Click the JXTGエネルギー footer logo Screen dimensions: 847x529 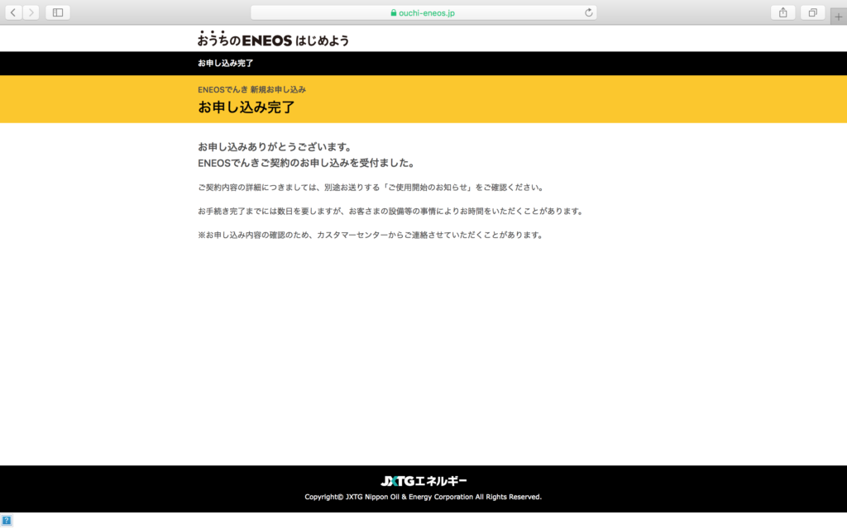coord(423,481)
